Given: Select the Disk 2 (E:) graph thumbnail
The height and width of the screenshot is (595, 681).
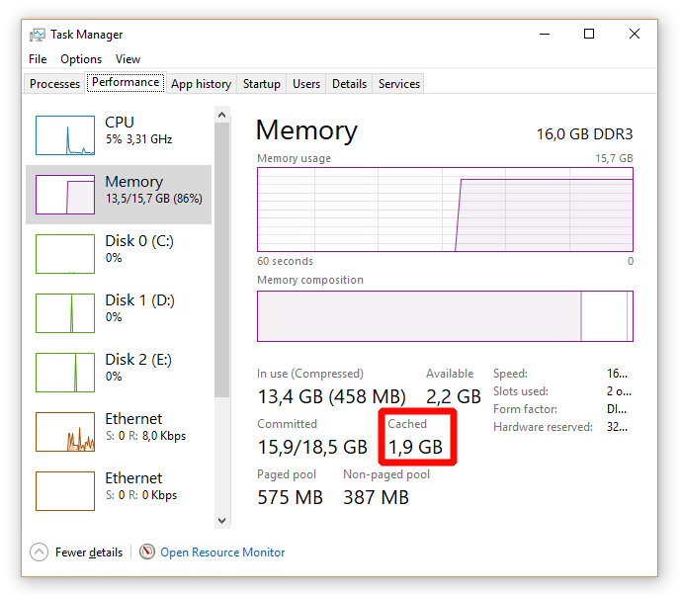Looking at the screenshot, I should click(x=65, y=373).
